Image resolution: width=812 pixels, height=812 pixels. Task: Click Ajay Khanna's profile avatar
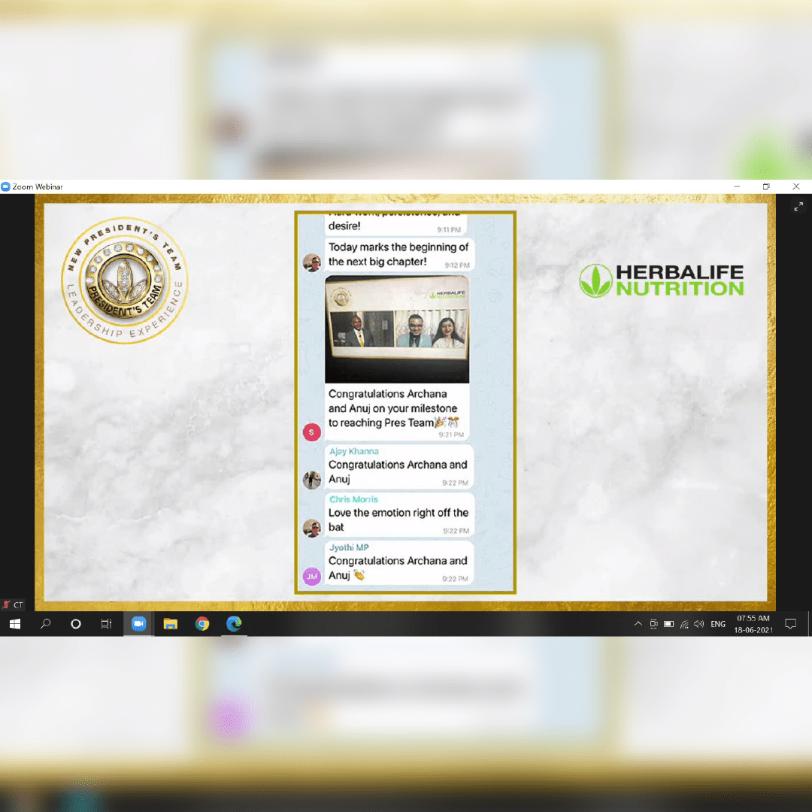click(x=312, y=480)
